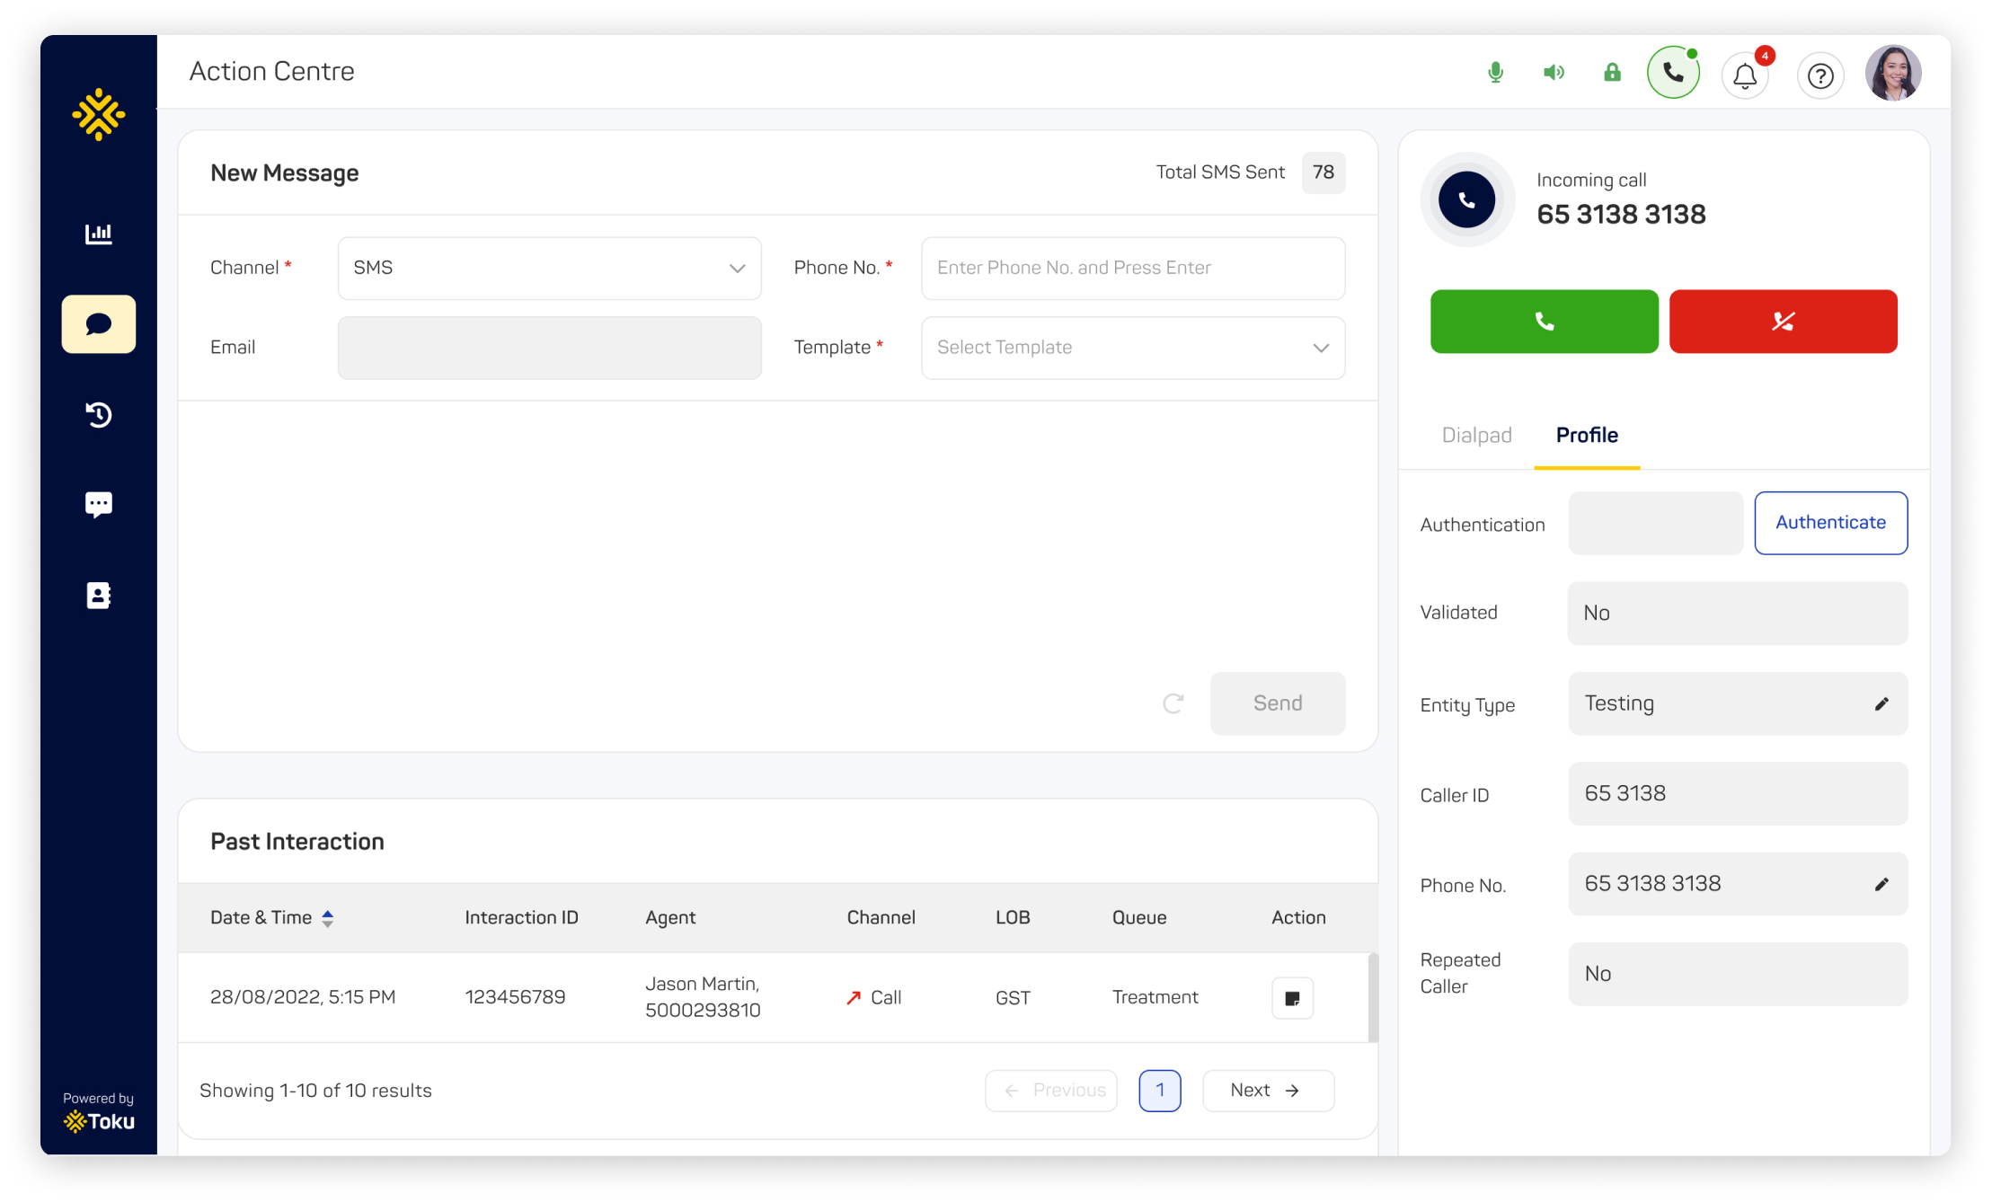Screen dimensions: 1992x1202
Task: Refresh the new message compose area
Action: pyautogui.click(x=1173, y=703)
